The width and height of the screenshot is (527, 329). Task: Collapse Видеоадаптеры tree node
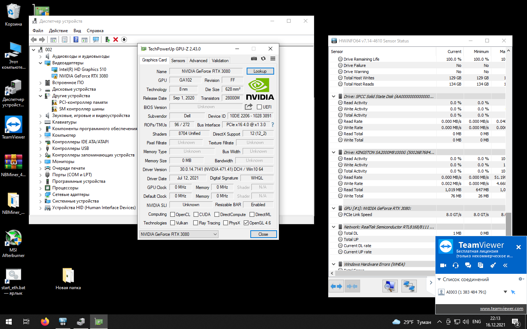(x=40, y=63)
